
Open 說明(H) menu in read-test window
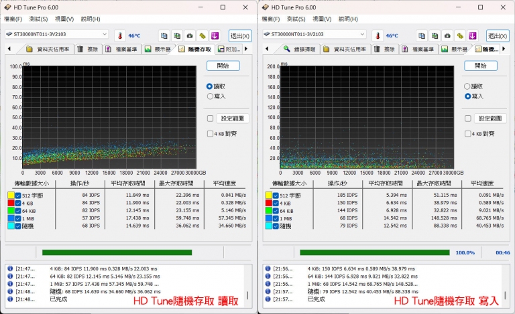[91, 19]
